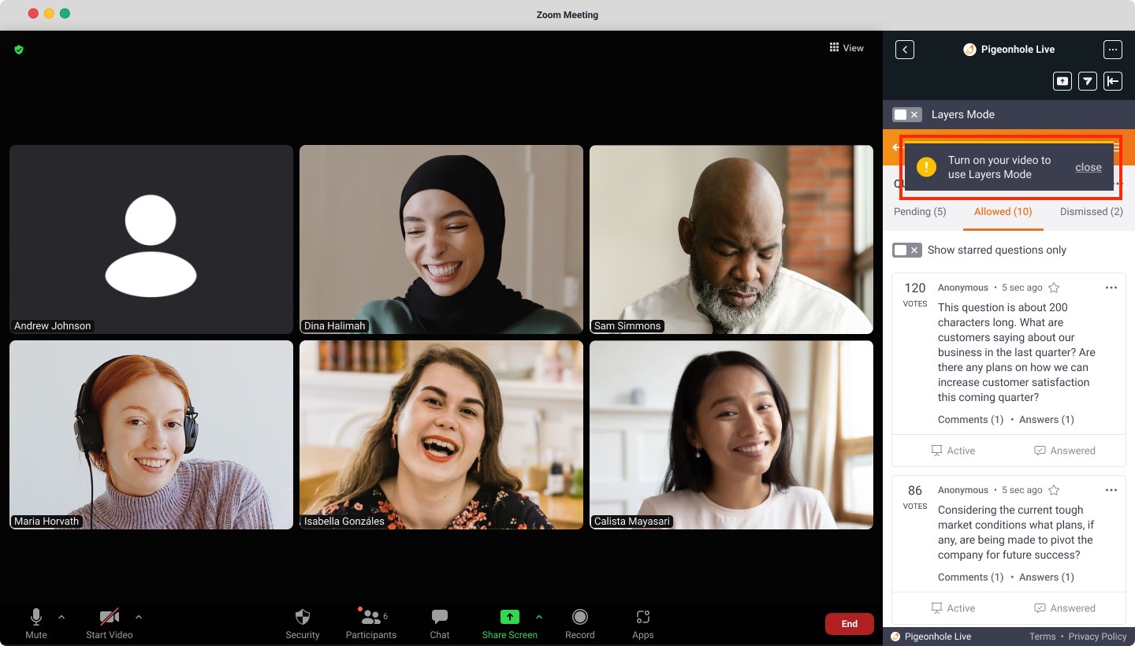
Task: Open the Participants panel
Action: point(370,617)
